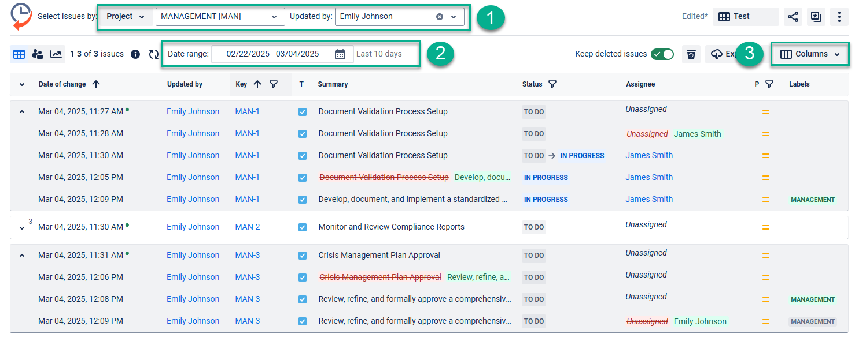Click the share icon in top bar
Image resolution: width=855 pixels, height=341 pixels.
[793, 17]
